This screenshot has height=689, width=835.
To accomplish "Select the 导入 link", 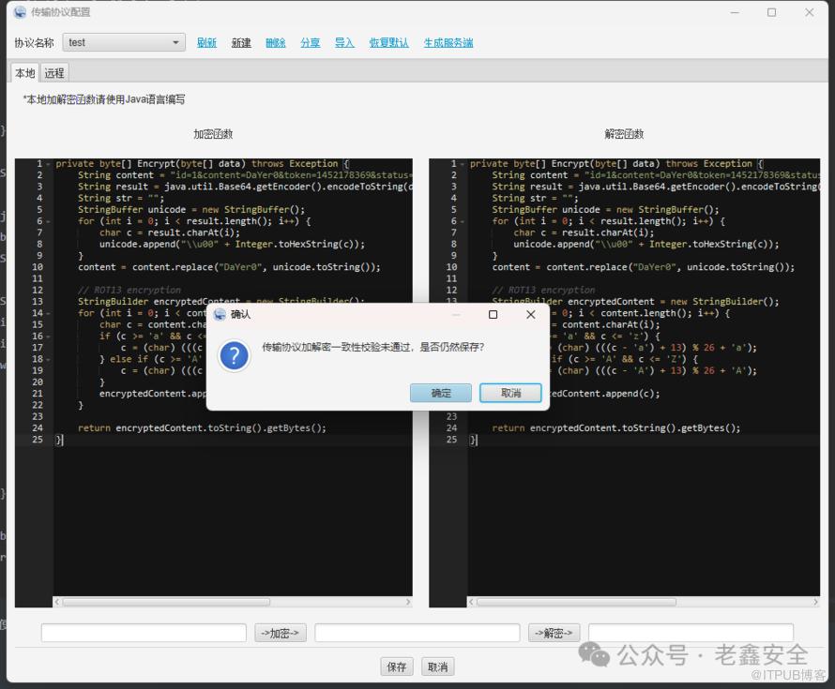I will click(344, 43).
